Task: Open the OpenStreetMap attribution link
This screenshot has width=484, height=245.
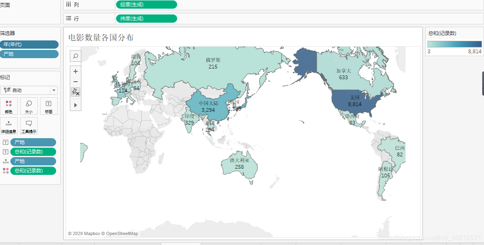Action: pyautogui.click(x=120, y=233)
